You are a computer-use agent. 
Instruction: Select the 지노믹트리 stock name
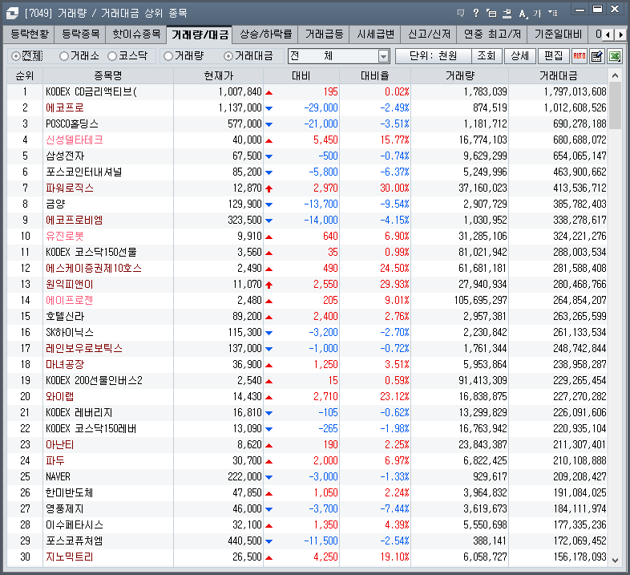(70, 557)
